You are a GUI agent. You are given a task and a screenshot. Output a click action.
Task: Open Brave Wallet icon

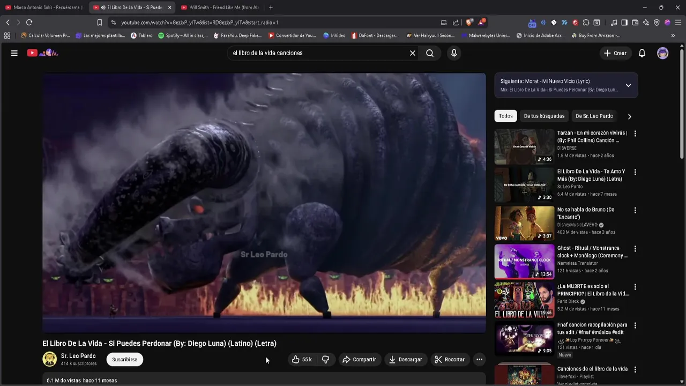click(x=635, y=23)
